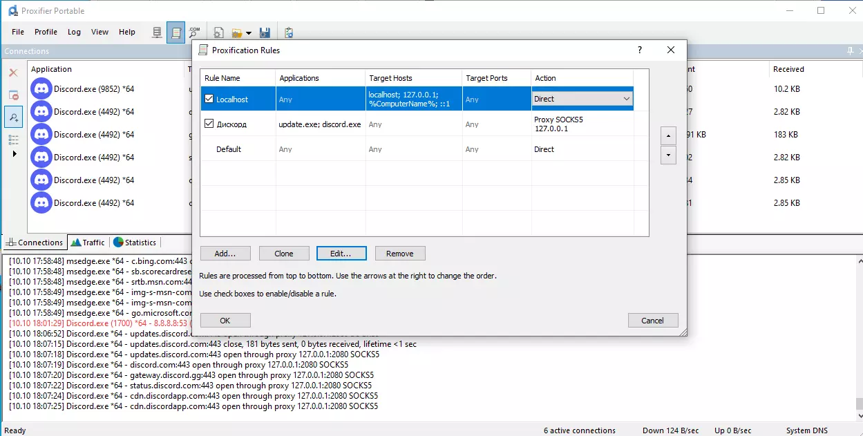Click '6 active connections' in status bar

579,430
